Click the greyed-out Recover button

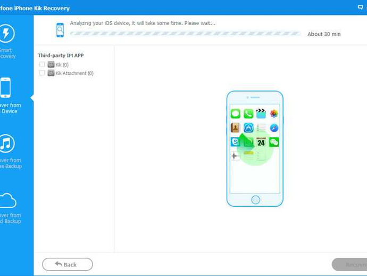pyautogui.click(x=349, y=264)
